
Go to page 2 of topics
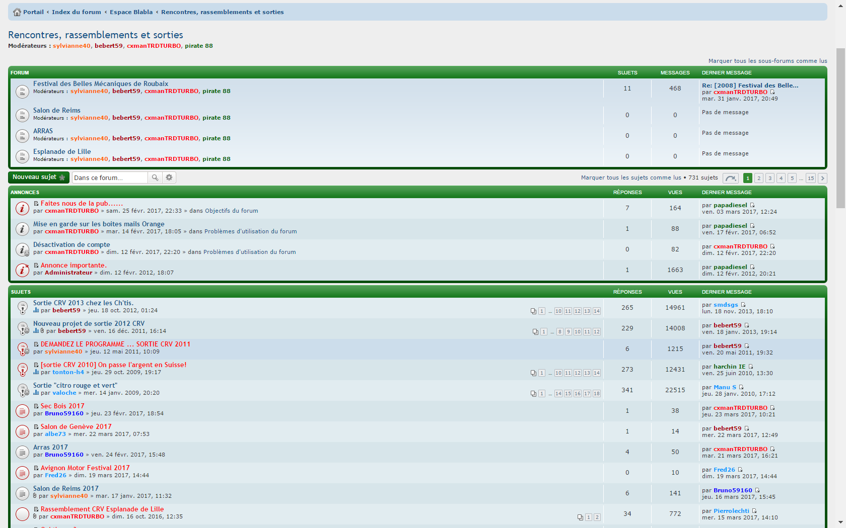tap(759, 178)
